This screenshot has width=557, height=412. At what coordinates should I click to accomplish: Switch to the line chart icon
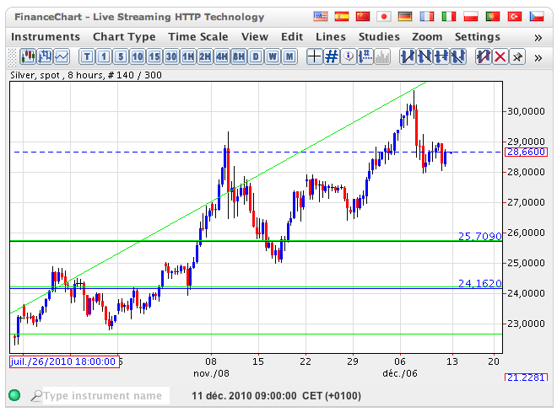(62, 56)
